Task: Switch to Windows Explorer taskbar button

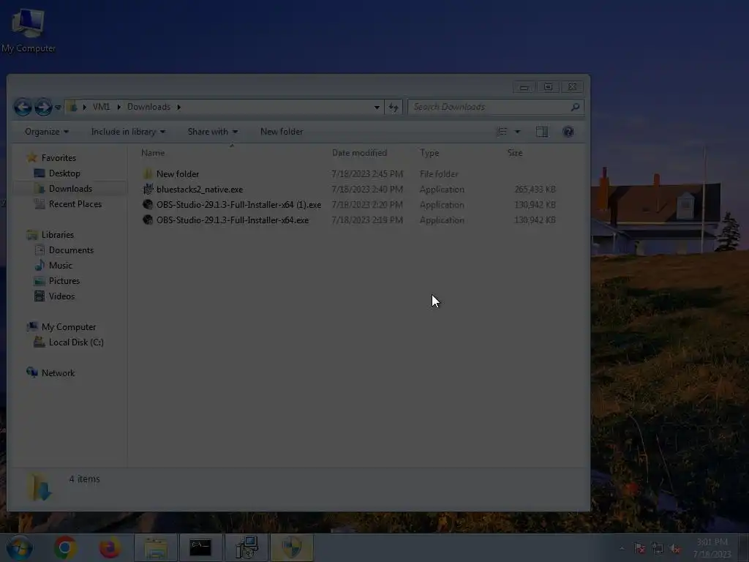Action: pos(156,547)
